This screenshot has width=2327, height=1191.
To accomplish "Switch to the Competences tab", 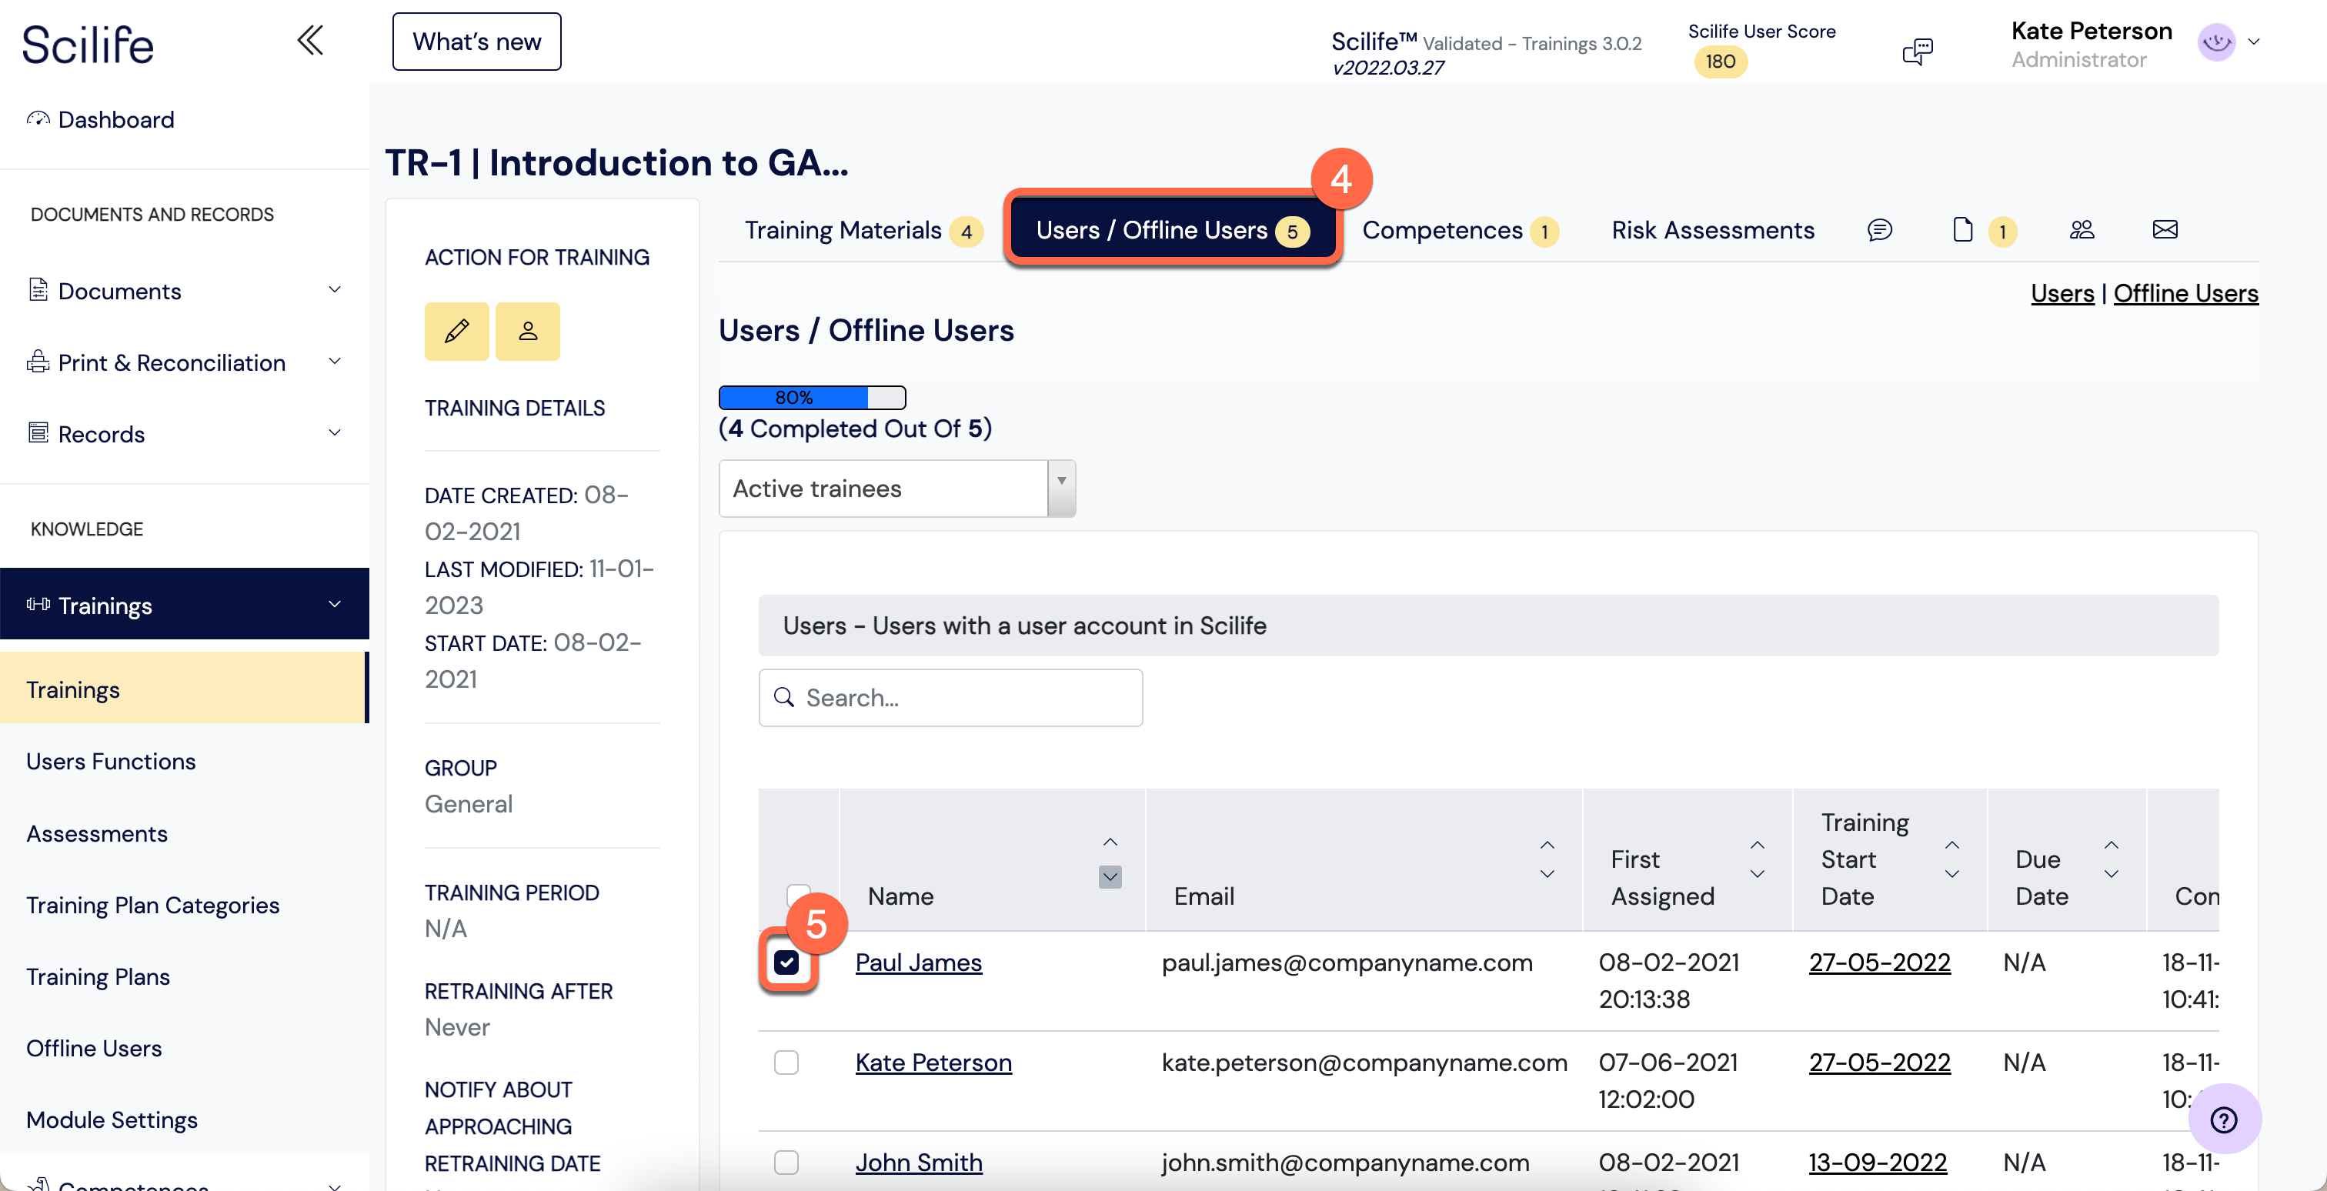I will point(1459,230).
